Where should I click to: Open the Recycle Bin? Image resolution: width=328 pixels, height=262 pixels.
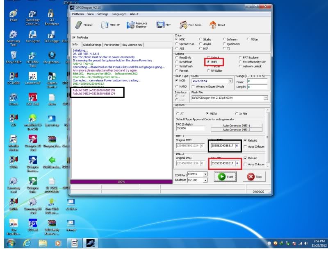pos(14,57)
